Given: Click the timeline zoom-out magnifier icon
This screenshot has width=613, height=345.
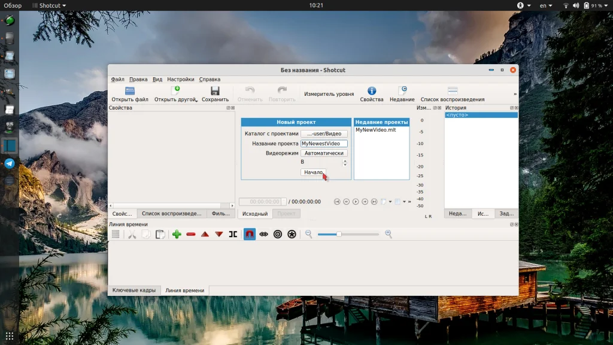Looking at the screenshot, I should (x=309, y=234).
